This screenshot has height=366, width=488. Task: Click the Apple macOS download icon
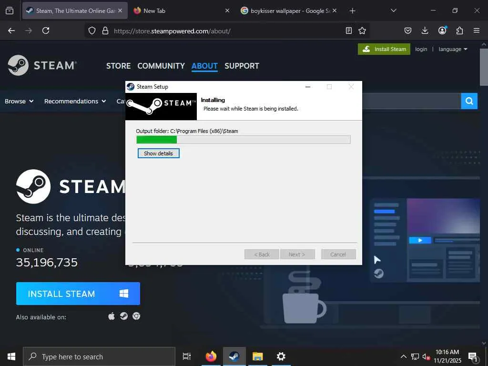(112, 316)
